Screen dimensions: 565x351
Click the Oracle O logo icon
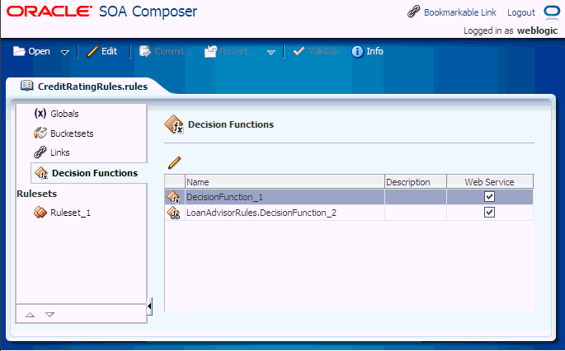click(551, 12)
